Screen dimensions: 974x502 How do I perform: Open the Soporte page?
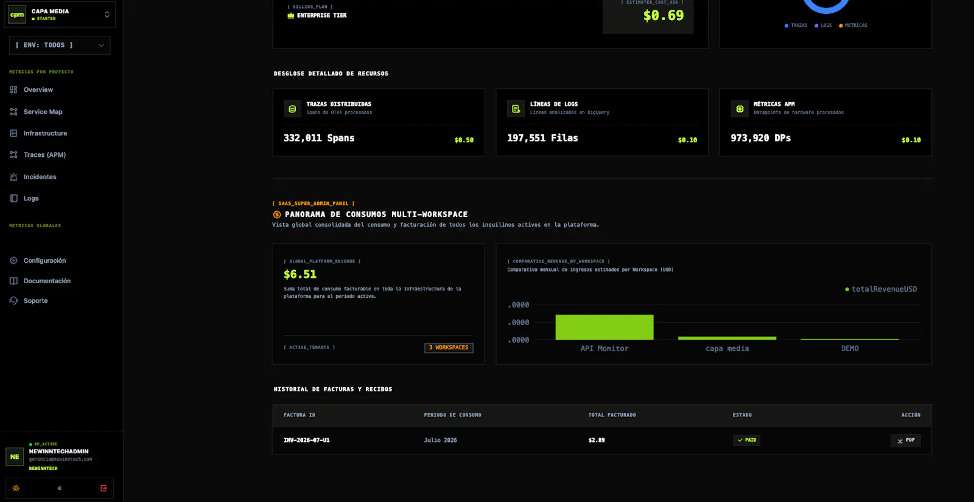point(35,301)
